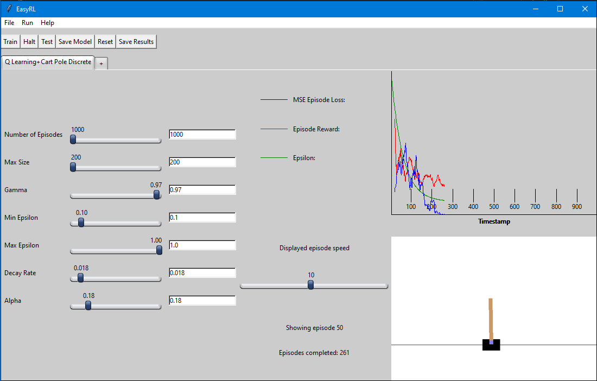This screenshot has height=381, width=597.
Task: Click the Decay Rate text field
Action: pyautogui.click(x=202, y=273)
